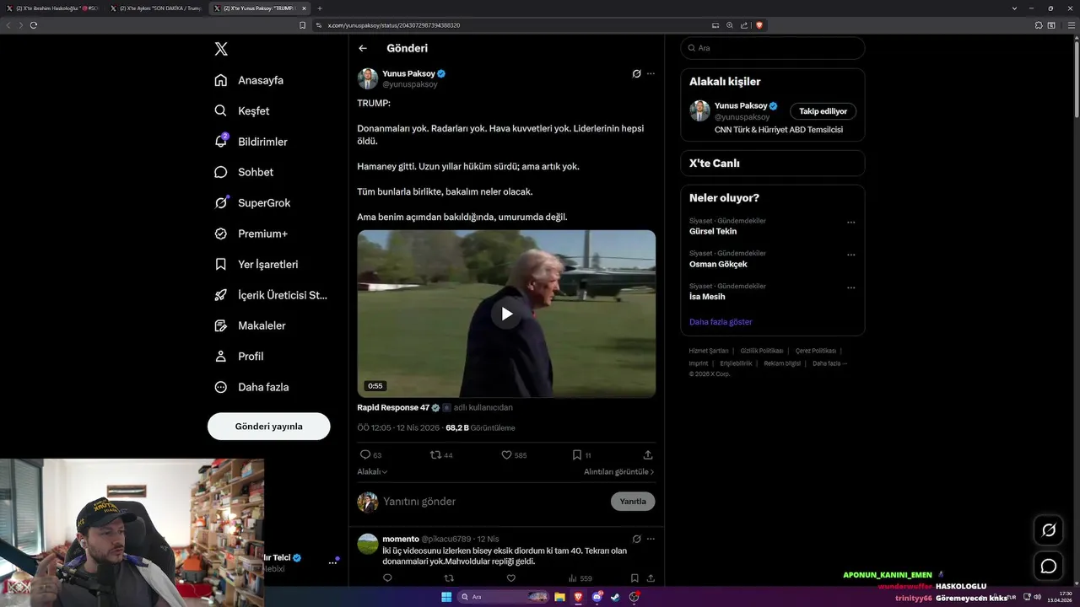Image resolution: width=1080 pixels, height=607 pixels.
Task: Open options for Gürsel Tekin trend
Action: (850, 223)
